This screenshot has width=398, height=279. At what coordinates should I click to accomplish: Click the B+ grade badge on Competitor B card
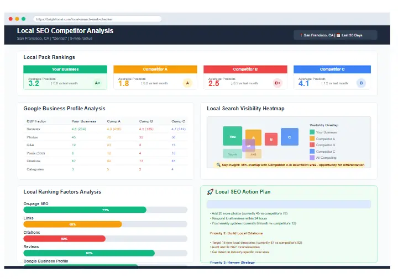tap(277, 83)
